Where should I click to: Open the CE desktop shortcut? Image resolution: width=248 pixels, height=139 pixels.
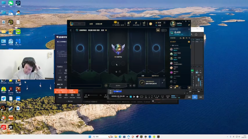click(x=18, y=89)
